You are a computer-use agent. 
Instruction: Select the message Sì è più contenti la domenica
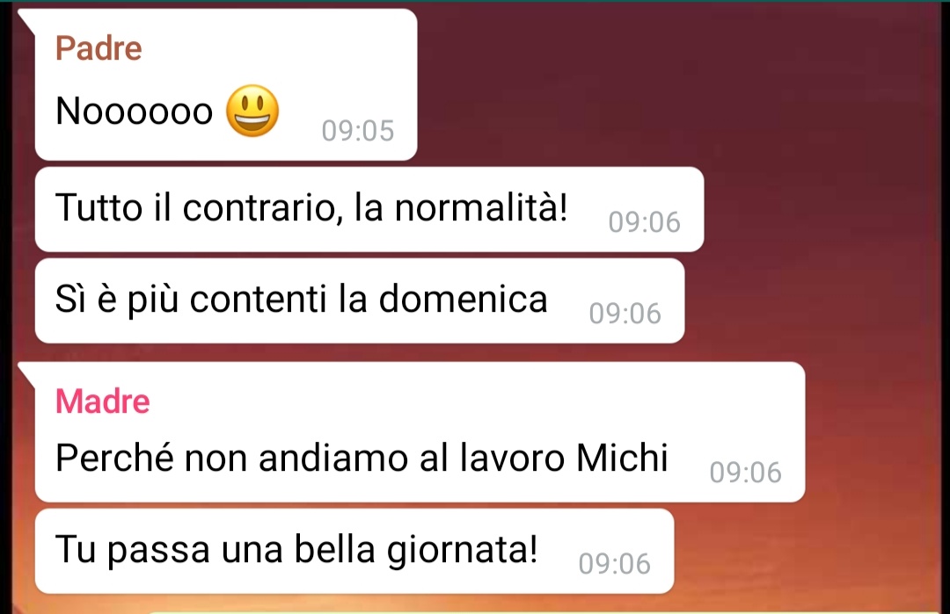[x=360, y=300]
